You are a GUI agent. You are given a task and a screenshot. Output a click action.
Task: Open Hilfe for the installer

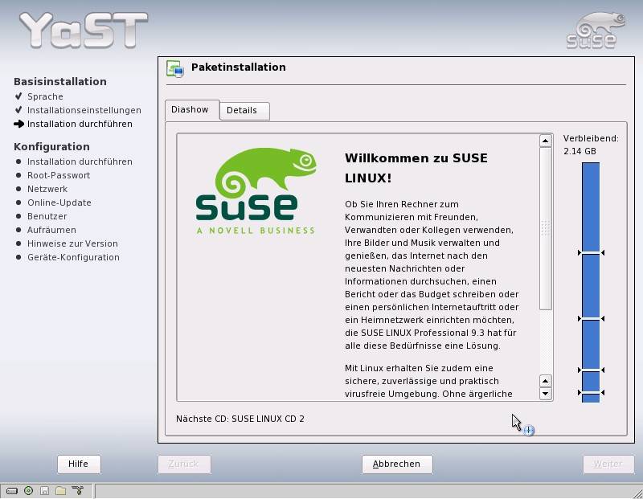[79, 464]
